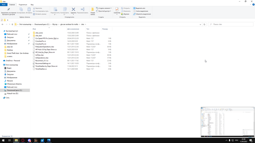Sort by the Дата изменения column header
The width and height of the screenshot is (255, 143).
pos(76,29)
